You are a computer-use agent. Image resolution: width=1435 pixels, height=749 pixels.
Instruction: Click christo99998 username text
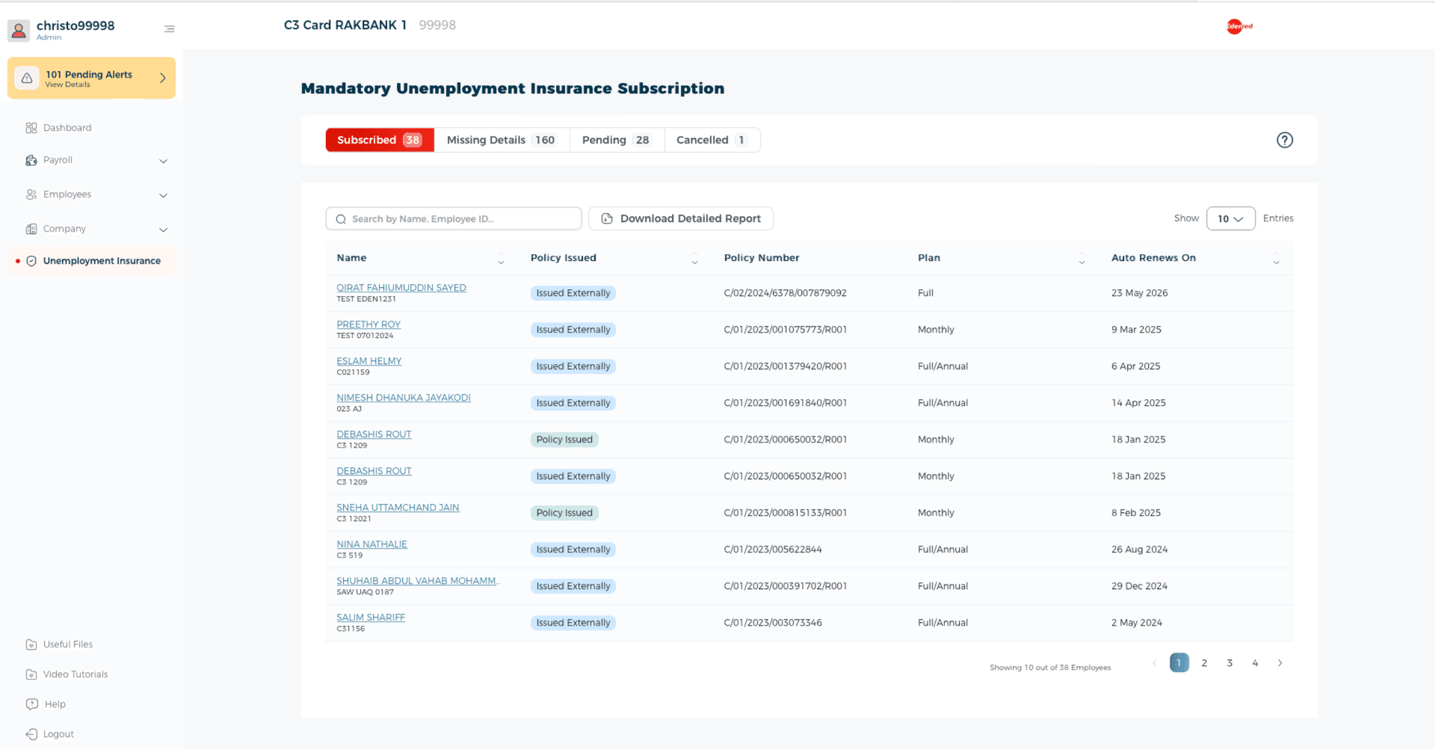75,25
